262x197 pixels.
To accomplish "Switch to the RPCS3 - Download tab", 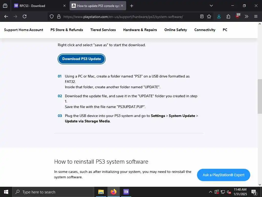I will click(40, 6).
